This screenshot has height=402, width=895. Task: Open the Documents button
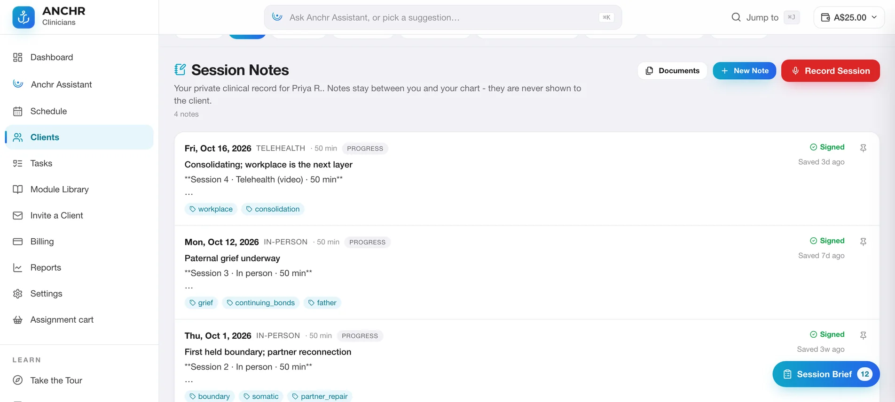672,71
